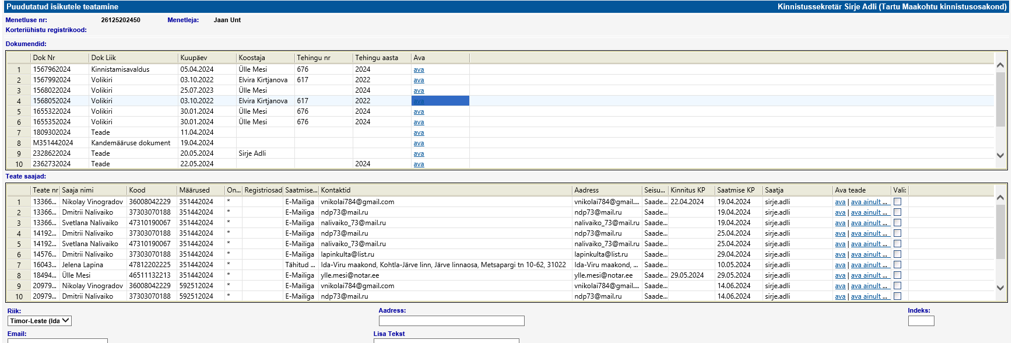Click the Dok Liik column header
Viewport: 1019px width, 343px height.
tap(133, 58)
